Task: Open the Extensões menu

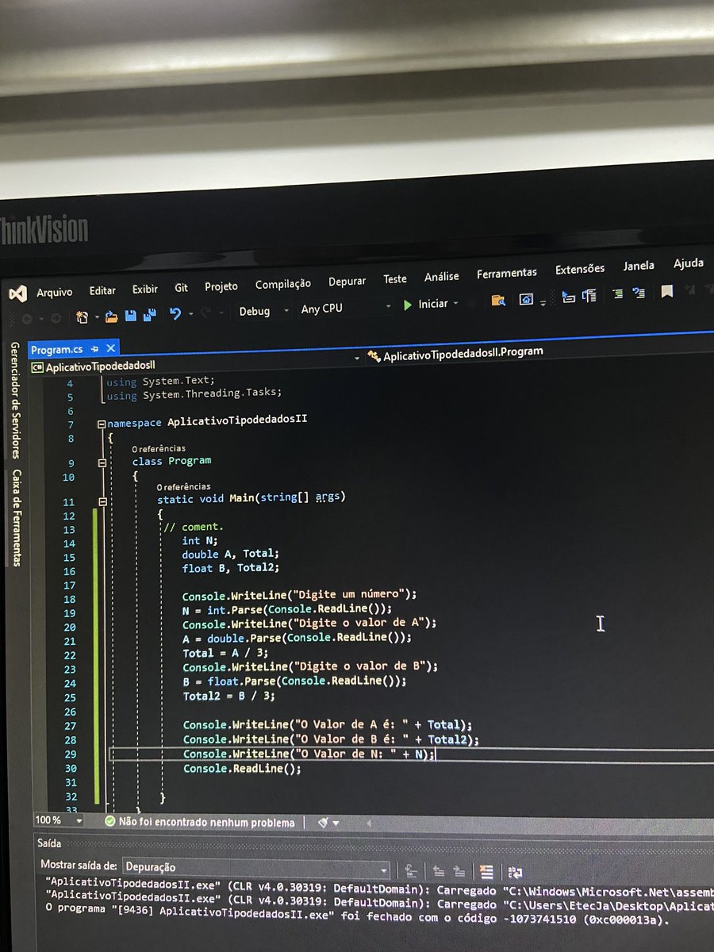Action: pyautogui.click(x=580, y=269)
